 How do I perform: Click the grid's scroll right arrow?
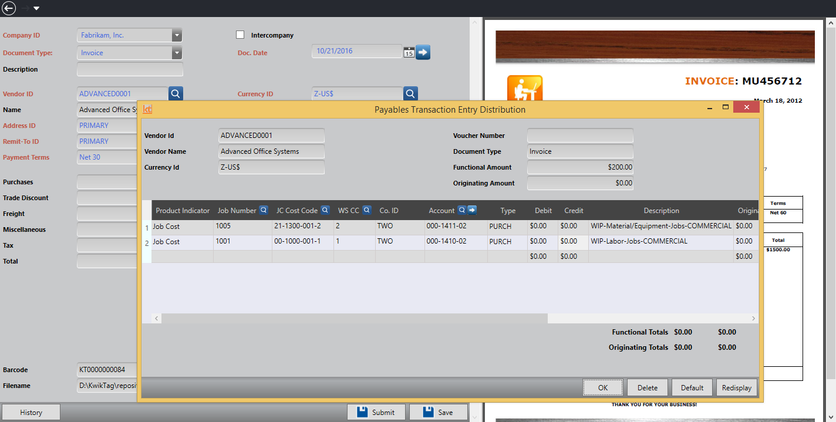tap(754, 318)
